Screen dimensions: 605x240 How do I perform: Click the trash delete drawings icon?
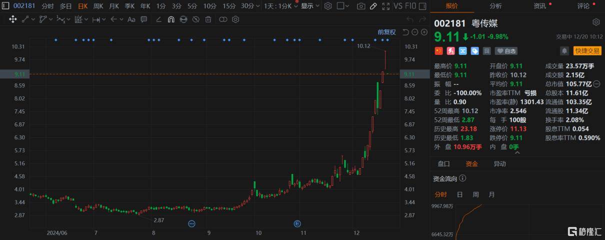[x=208, y=19]
